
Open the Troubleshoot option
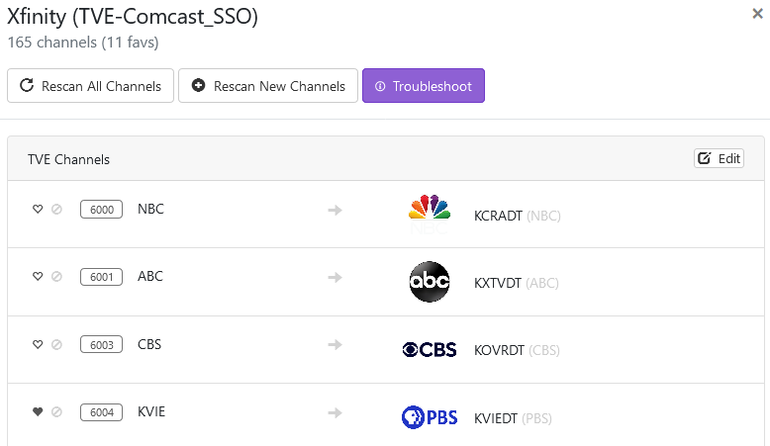pos(424,86)
